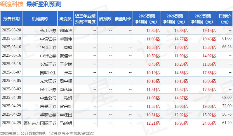
Task: Click the 野村东方国际证券 institution cell
Action: tap(40, 123)
